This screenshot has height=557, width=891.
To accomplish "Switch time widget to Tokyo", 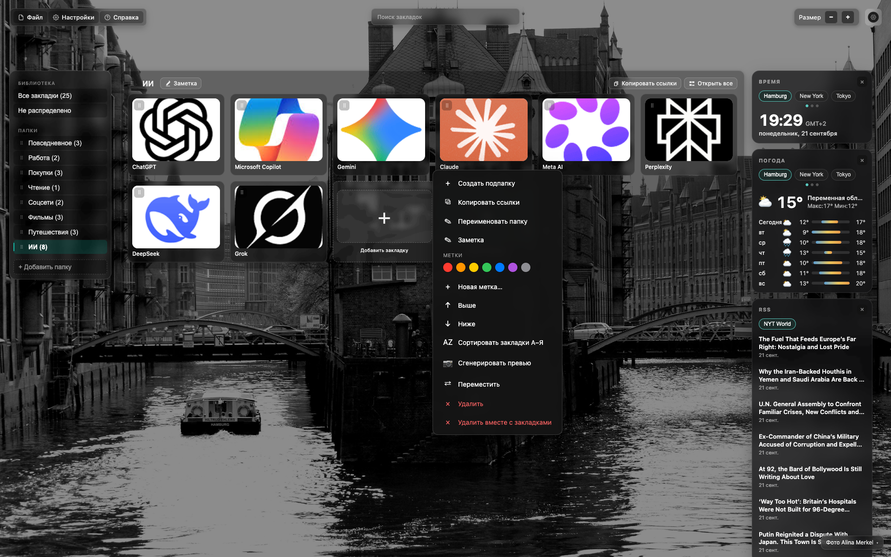I will [x=843, y=96].
